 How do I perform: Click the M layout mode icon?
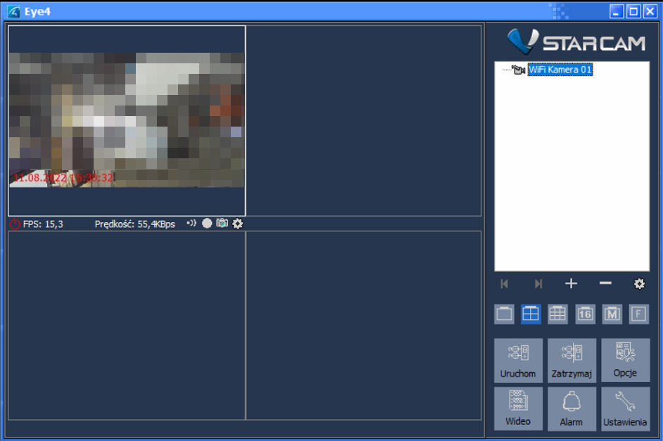(x=612, y=314)
